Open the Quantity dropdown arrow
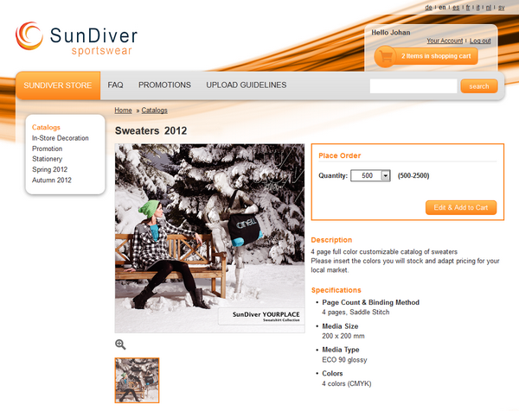The image size is (519, 411). point(385,175)
